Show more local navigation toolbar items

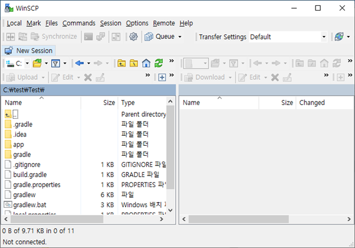172,61
